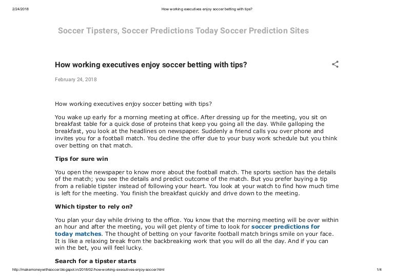The width and height of the screenshot is (394, 279).
Task: Click the line 'over betting on that match'
Action: tap(93, 145)
